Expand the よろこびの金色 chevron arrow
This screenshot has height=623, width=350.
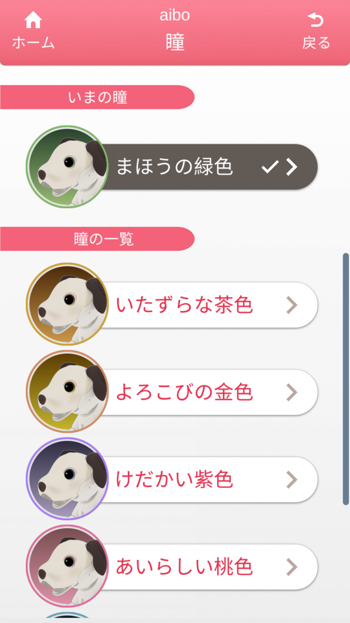coord(291,392)
